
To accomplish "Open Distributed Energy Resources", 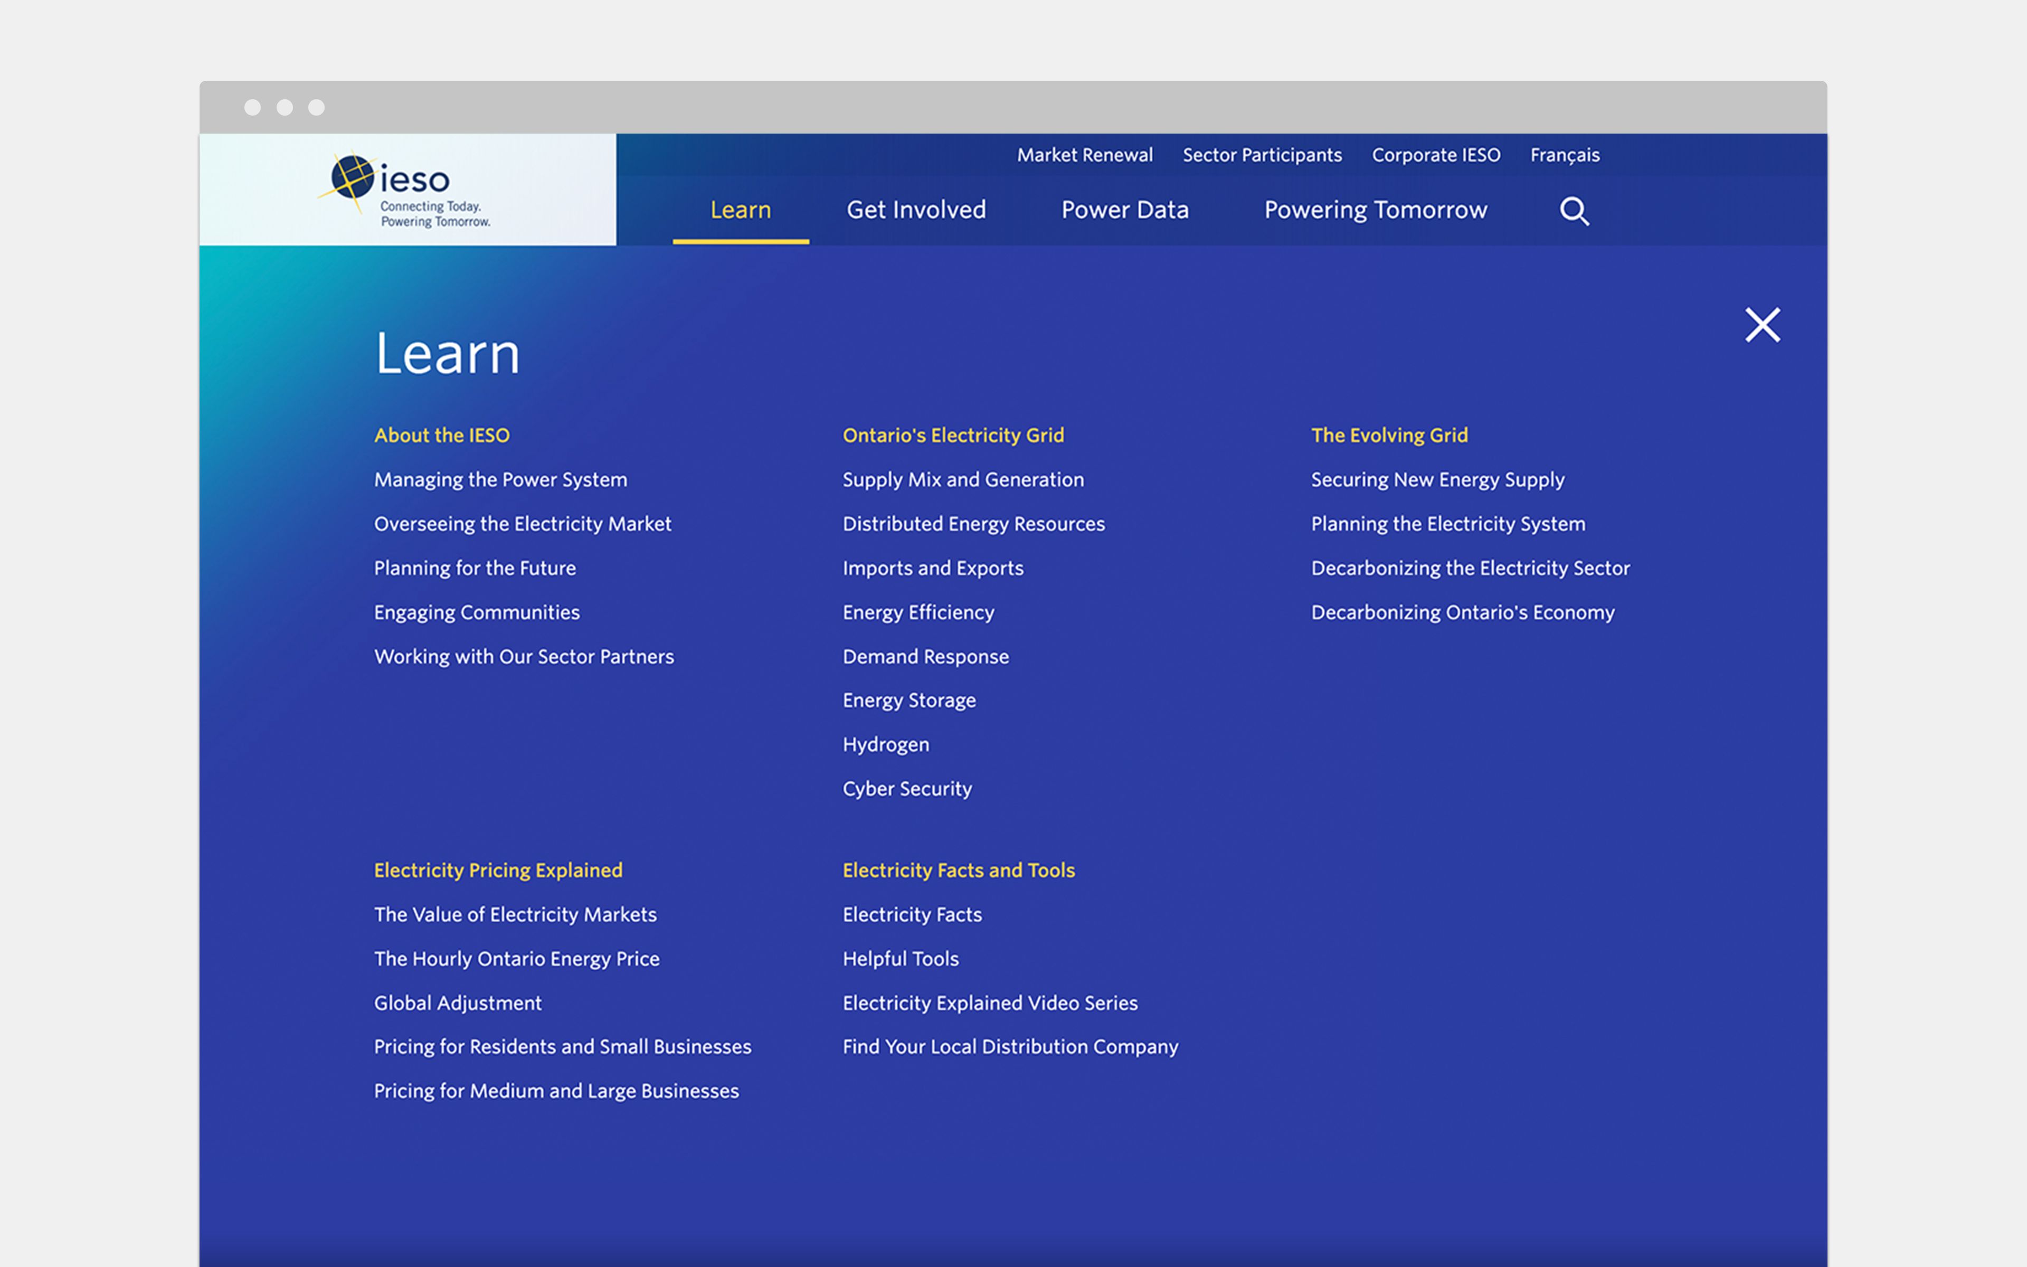I will point(973,525).
